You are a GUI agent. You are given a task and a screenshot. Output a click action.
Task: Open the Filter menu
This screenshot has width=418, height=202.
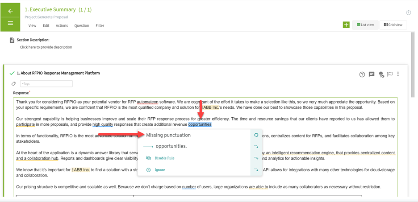tap(100, 25)
